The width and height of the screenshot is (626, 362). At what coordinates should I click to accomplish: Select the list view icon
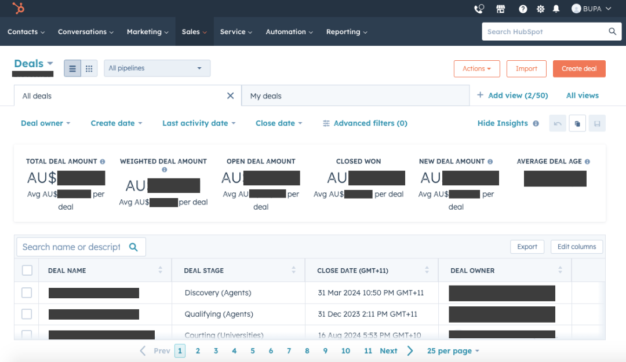coord(72,68)
